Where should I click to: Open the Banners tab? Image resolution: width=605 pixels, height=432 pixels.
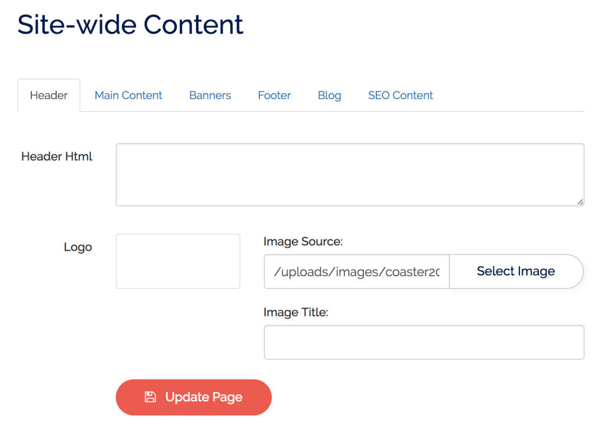pyautogui.click(x=210, y=95)
